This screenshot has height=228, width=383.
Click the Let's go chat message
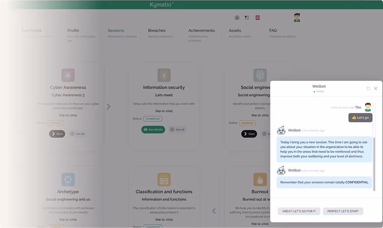360,118
